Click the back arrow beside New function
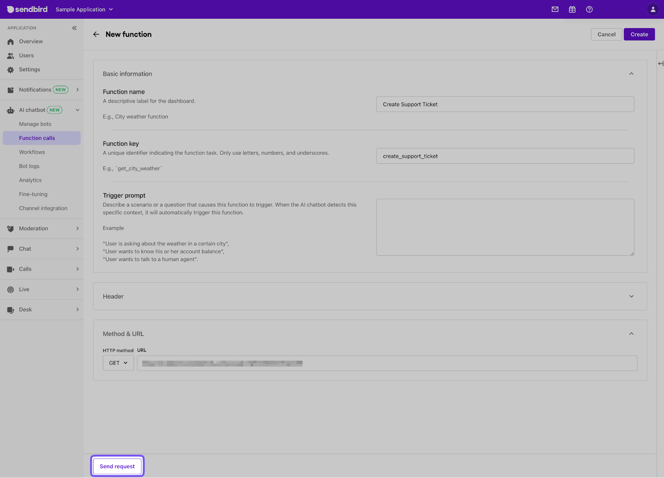This screenshot has height=478, width=664. [x=96, y=34]
